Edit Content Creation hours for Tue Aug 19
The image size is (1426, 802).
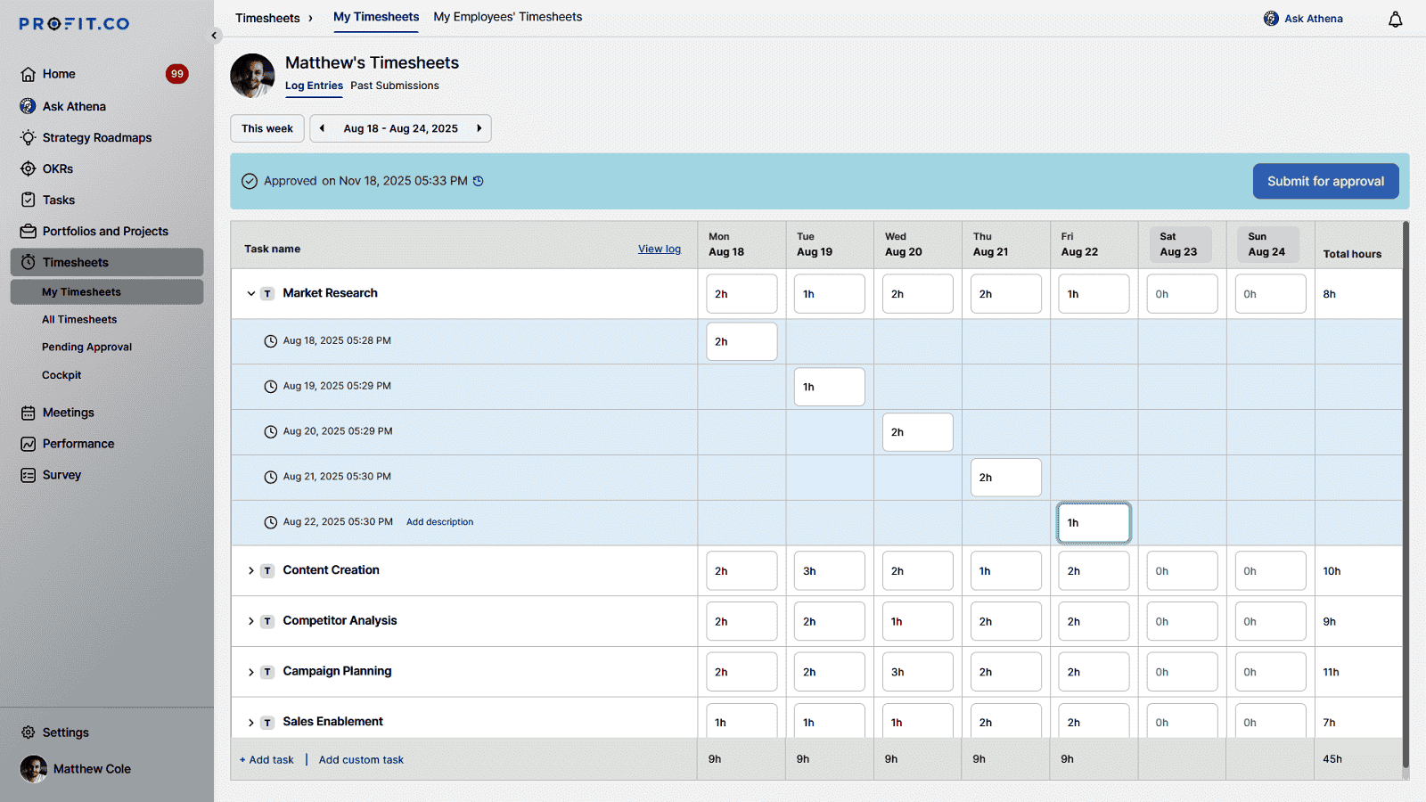[829, 571]
